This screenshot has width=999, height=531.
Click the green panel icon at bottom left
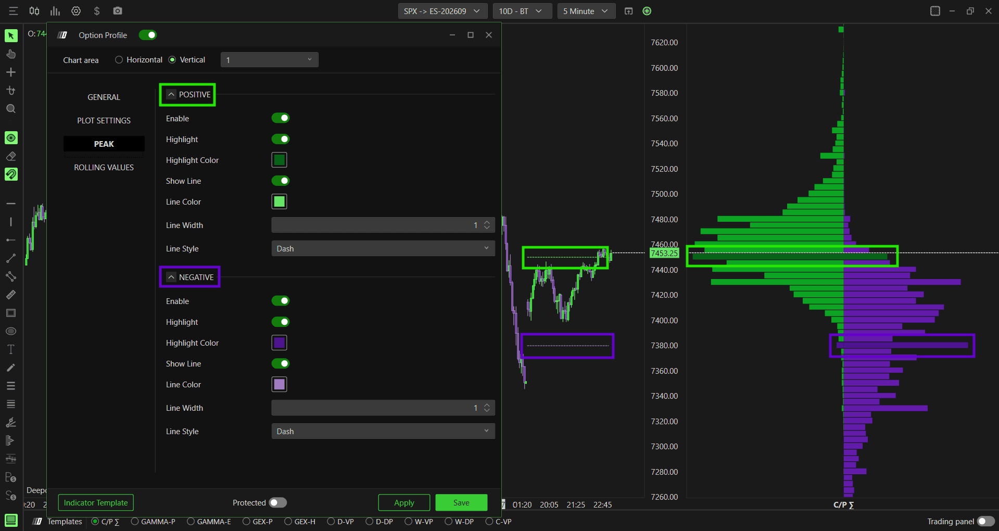pos(11,520)
